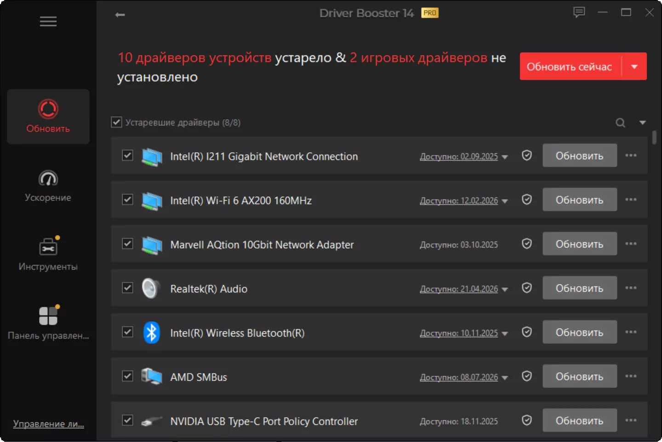The image size is (662, 442).
Task: Click shield icon for Realtek(R) Audio
Action: click(x=527, y=288)
